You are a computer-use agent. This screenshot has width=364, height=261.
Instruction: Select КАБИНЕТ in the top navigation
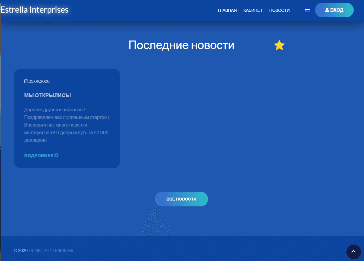(x=253, y=10)
